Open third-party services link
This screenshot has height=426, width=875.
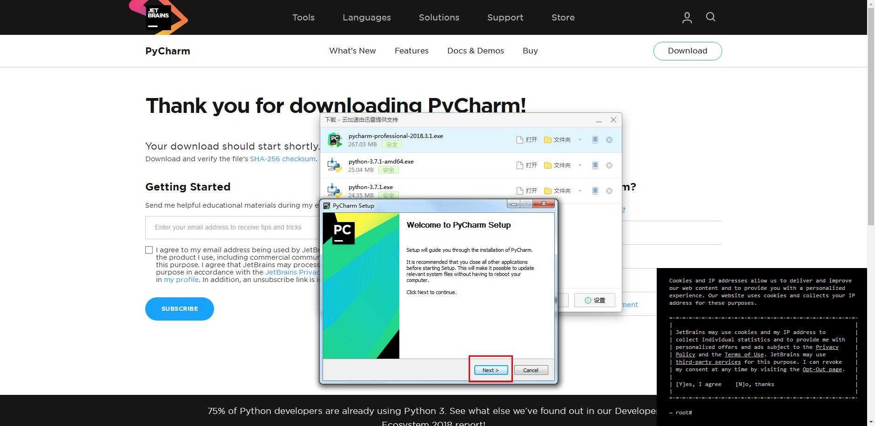[x=708, y=362]
